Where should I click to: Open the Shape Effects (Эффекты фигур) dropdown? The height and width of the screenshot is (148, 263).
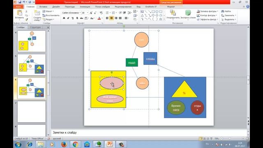pos(207,19)
